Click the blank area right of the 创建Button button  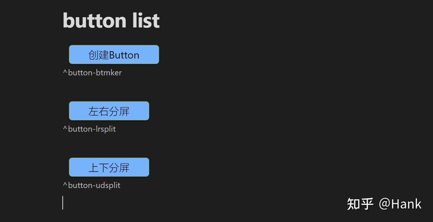220,54
